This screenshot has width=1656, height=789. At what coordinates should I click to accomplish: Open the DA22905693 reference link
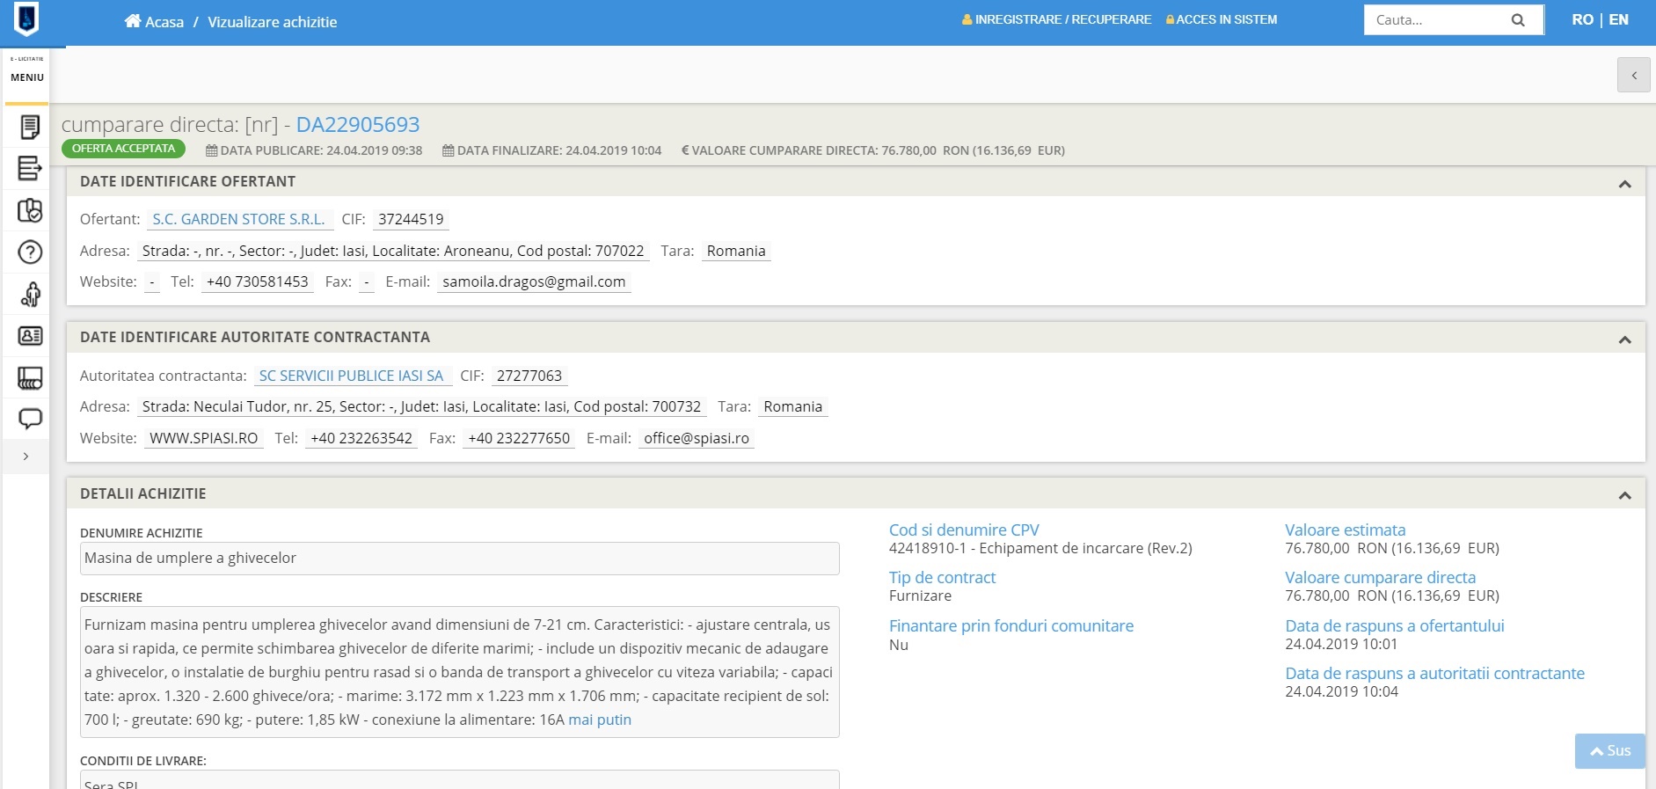[358, 125]
